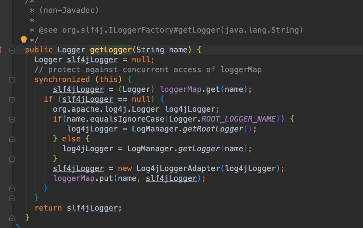Click ROOT_LOGGER_NAME constant
363x228 pixels.
238,119
